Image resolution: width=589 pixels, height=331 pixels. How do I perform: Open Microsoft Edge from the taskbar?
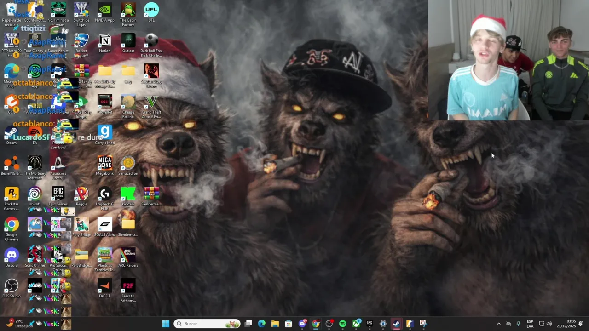coord(261,324)
